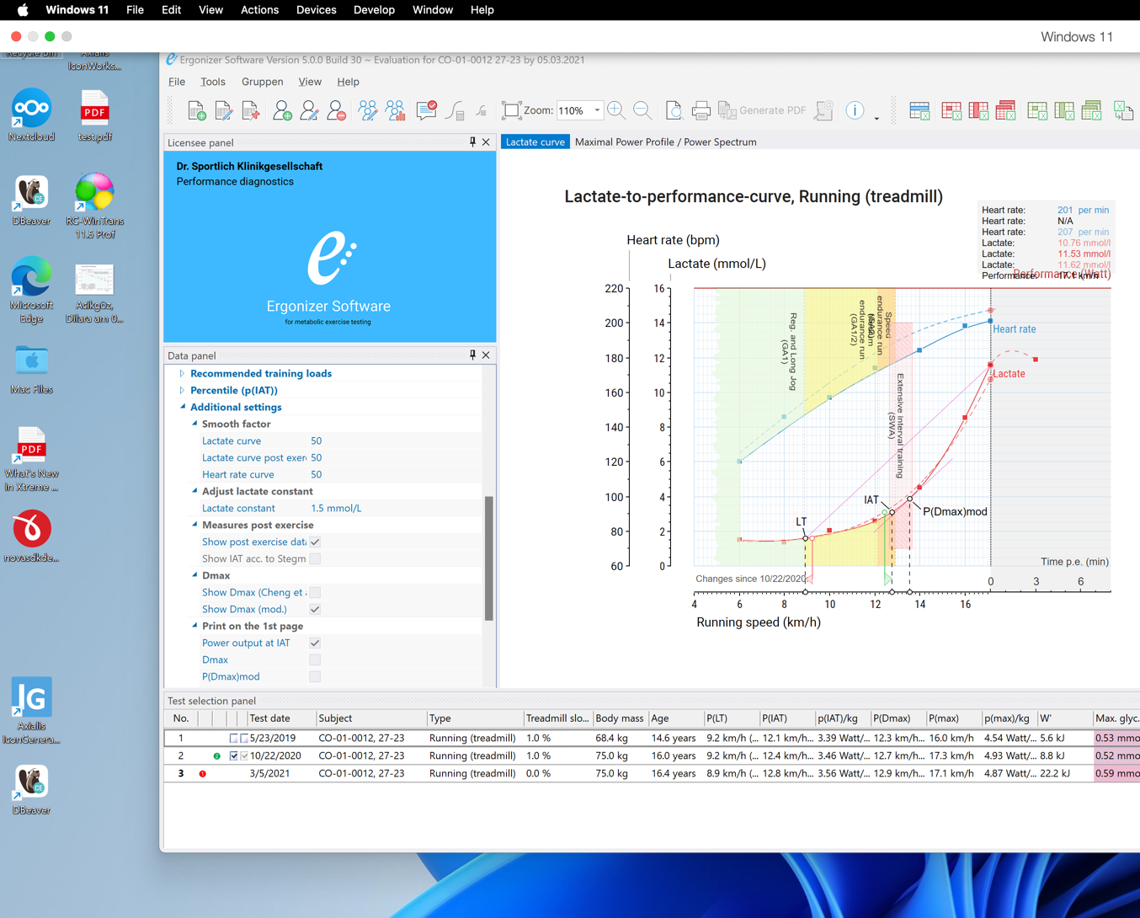1140x918 pixels.
Task: Collapse Print on the 1st page group
Action: click(x=194, y=626)
